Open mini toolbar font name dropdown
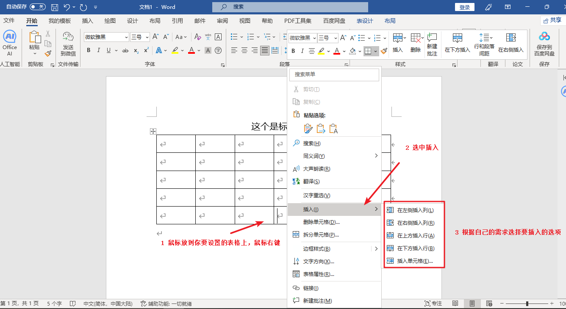 click(x=314, y=38)
